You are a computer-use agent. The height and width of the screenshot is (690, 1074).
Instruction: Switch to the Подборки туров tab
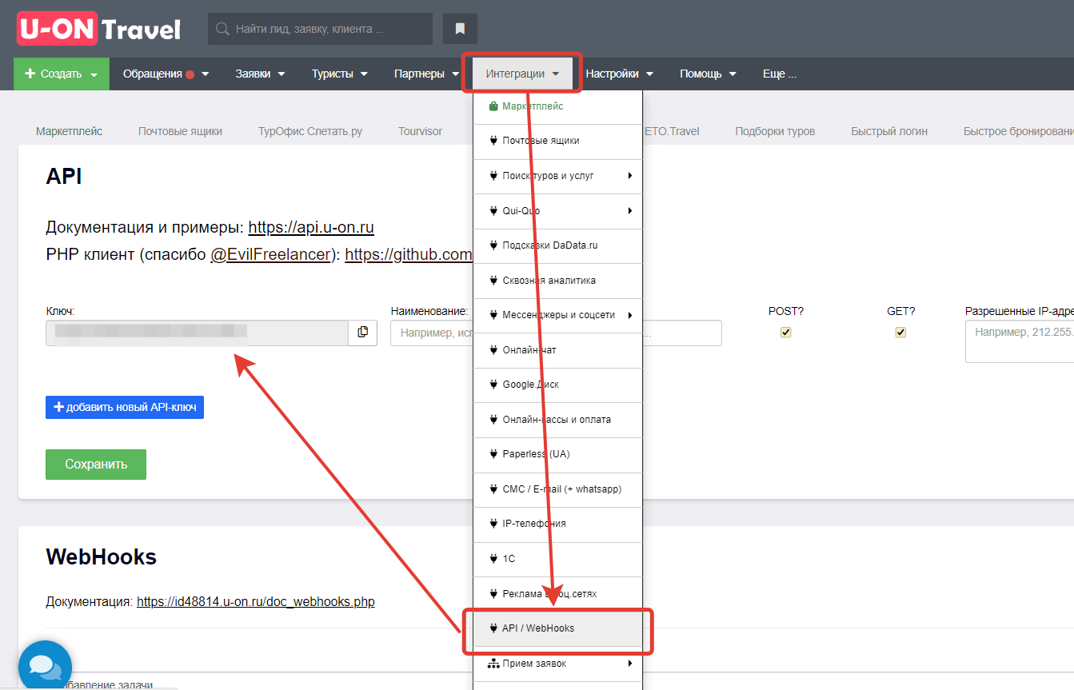(x=775, y=131)
